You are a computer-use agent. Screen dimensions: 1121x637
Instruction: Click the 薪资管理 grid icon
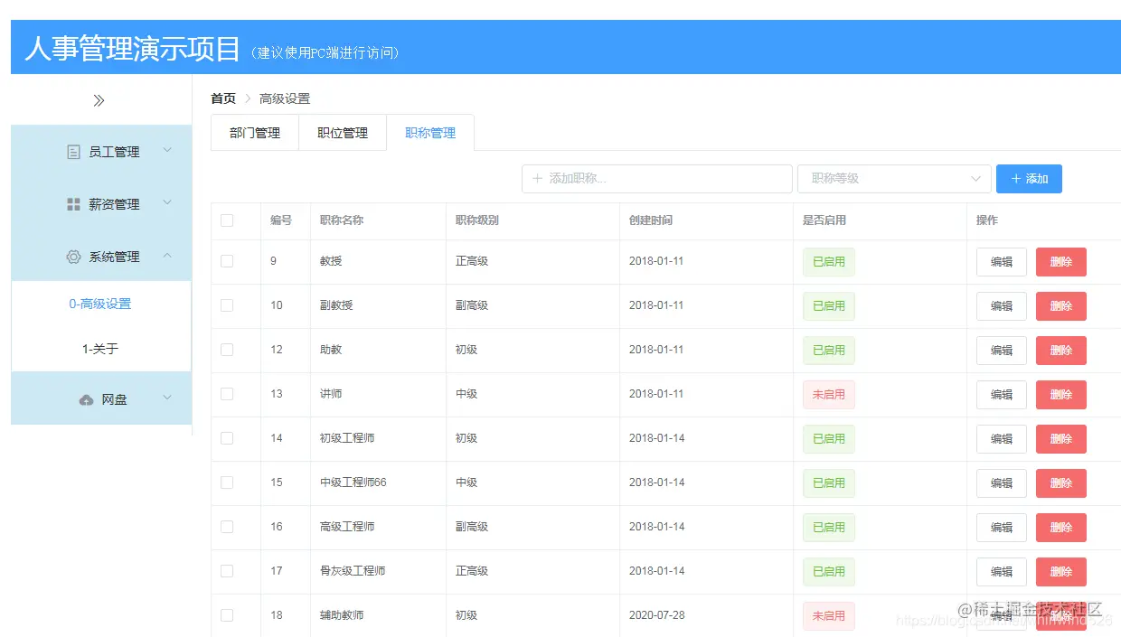[74, 205]
